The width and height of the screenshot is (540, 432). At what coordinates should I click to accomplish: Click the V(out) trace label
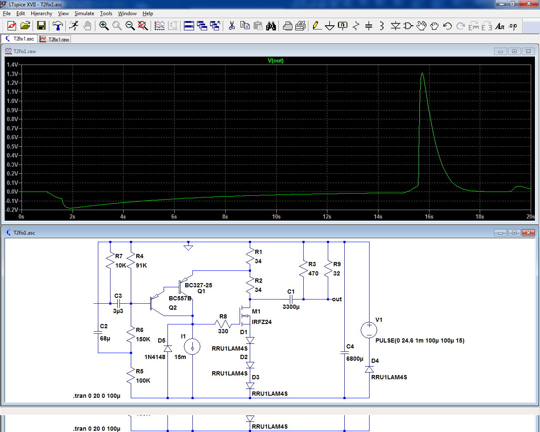click(275, 60)
